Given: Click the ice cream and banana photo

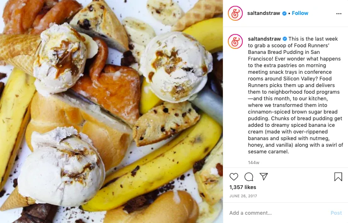Looking at the screenshot, I should [111, 111].
